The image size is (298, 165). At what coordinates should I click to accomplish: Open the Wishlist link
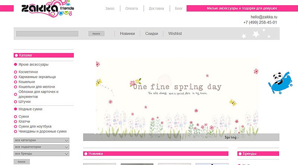[175, 33]
